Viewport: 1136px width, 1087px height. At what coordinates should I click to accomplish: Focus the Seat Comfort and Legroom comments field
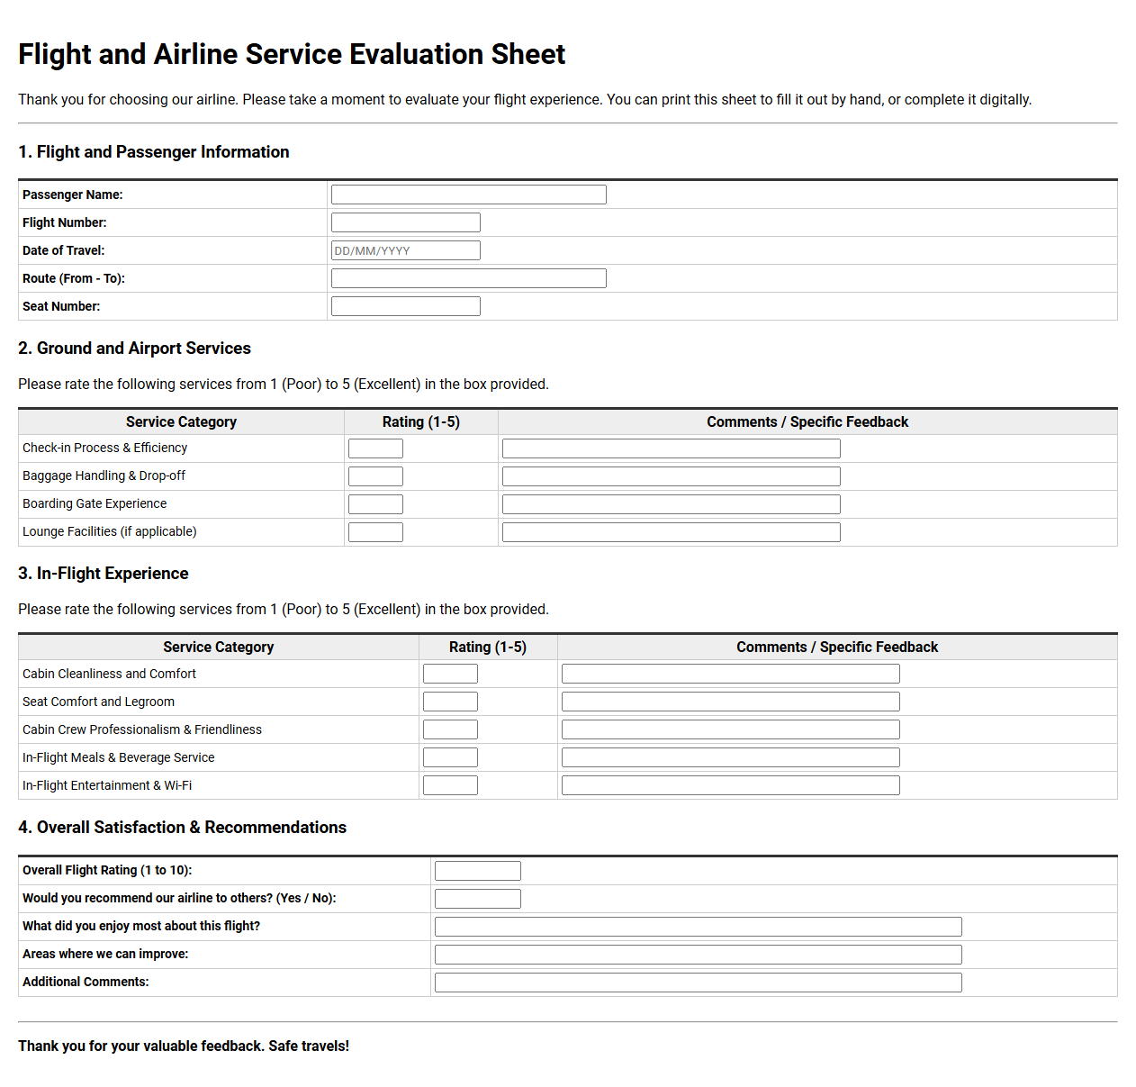730,702
